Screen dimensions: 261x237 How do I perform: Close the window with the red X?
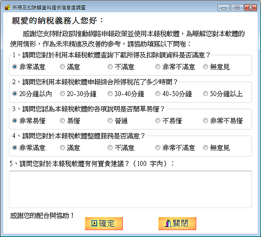click(251, 8)
